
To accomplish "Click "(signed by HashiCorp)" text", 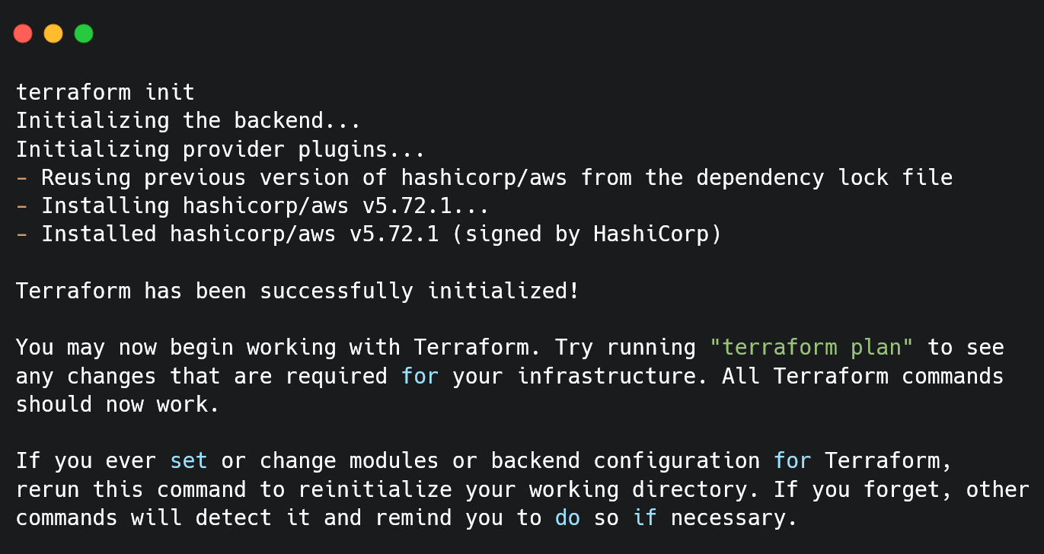I will click(x=586, y=234).
